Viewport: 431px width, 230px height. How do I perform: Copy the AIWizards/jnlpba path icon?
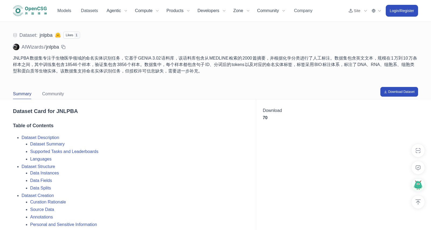pyautogui.click(x=63, y=47)
